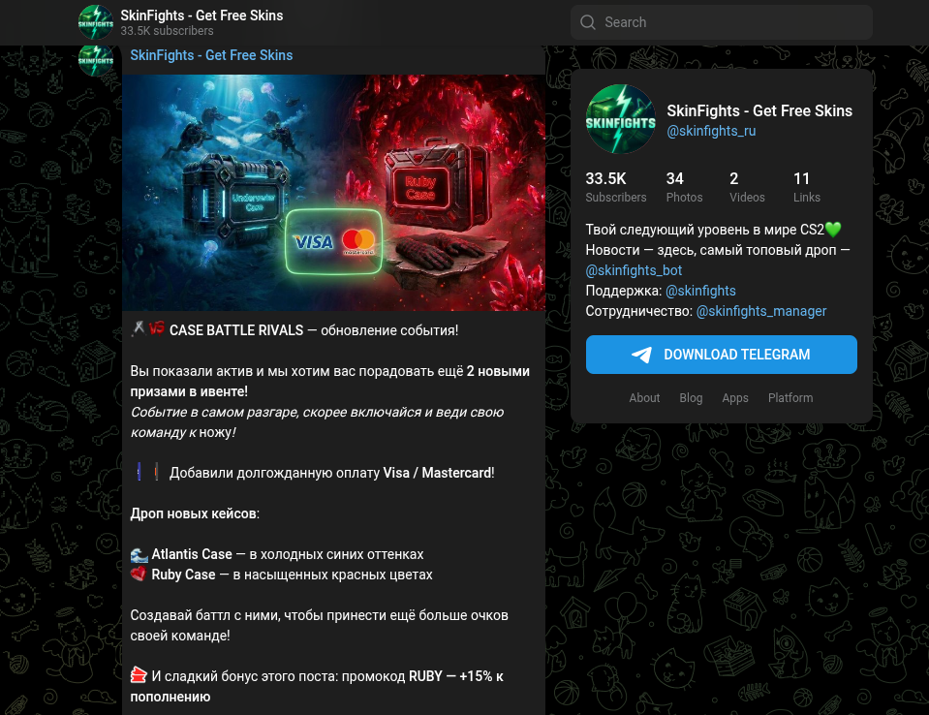The width and height of the screenshot is (929, 715).
Task: Click the post author link SkinFights - Get Free Skins
Action: pos(211,55)
